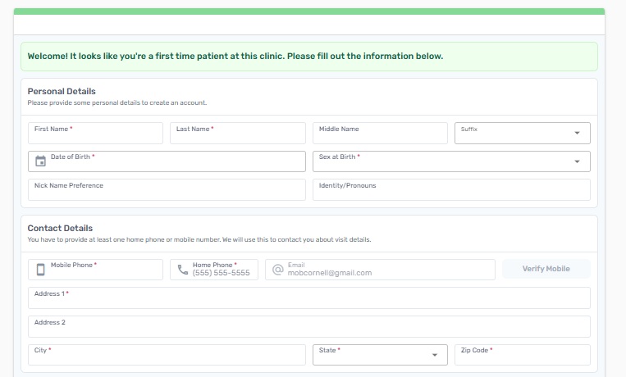626x377 pixels.
Task: Focus the Nick Name Preference field
Action: click(x=167, y=190)
